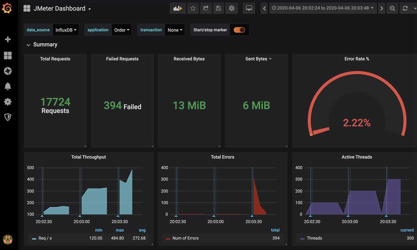This screenshot has height=250, width=417.
Task: Click the transaction variable label
Action: pos(151,30)
